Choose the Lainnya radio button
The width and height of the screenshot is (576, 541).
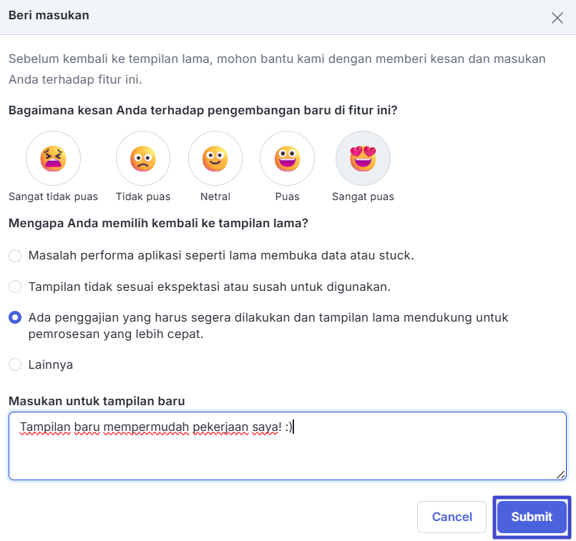pos(15,364)
